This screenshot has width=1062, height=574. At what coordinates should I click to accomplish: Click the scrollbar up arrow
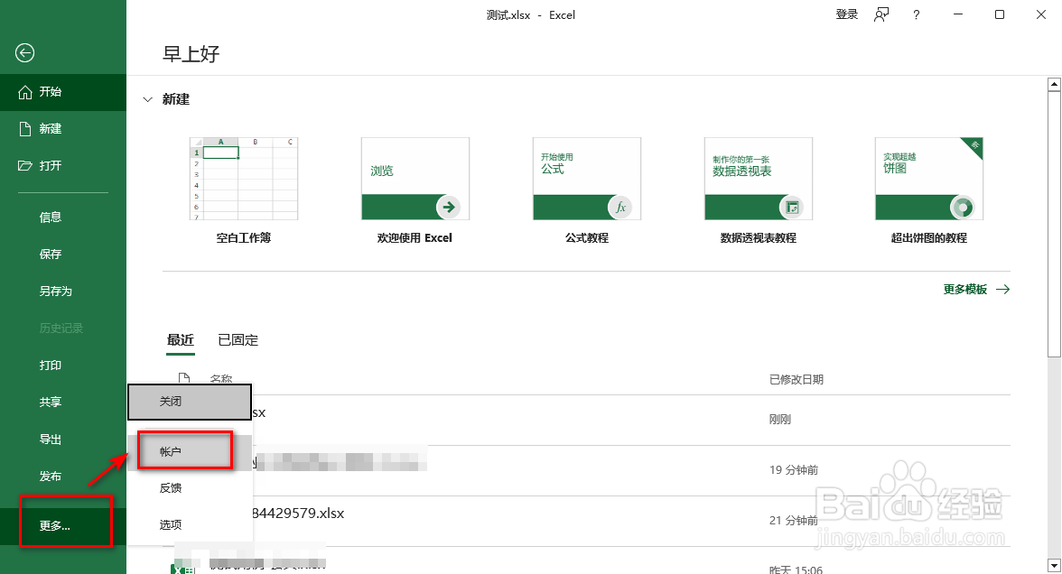(1054, 85)
